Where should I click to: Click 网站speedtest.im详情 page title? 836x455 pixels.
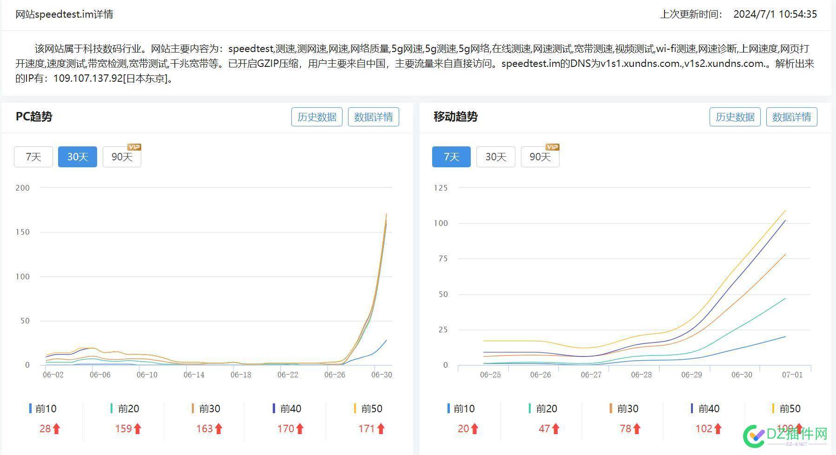(x=65, y=14)
